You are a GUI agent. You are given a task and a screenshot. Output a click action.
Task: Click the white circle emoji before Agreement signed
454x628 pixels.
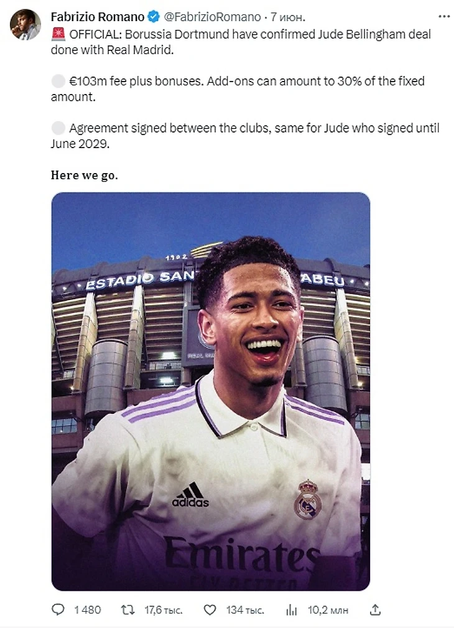point(58,128)
